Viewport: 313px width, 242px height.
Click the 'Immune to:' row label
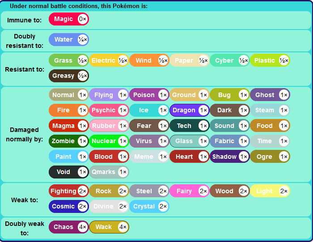coord(24,20)
